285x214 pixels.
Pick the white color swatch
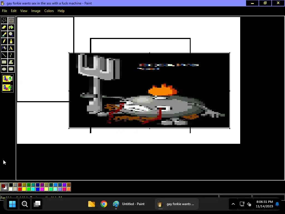click(x=11, y=189)
